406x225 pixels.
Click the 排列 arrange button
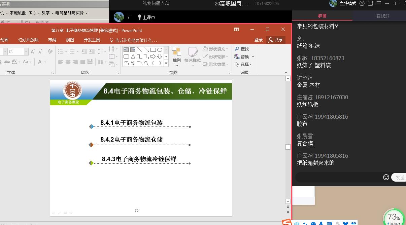coord(176,55)
